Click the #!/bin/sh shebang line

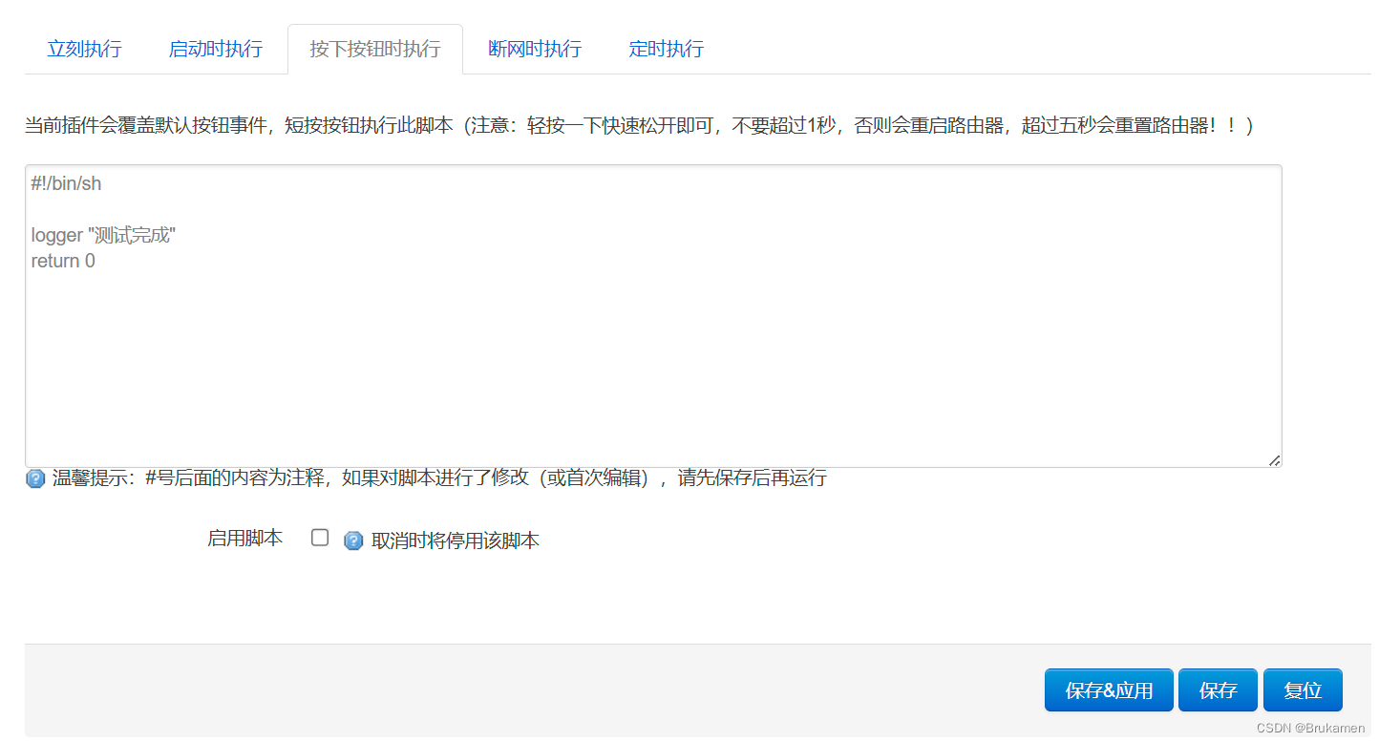click(x=63, y=182)
